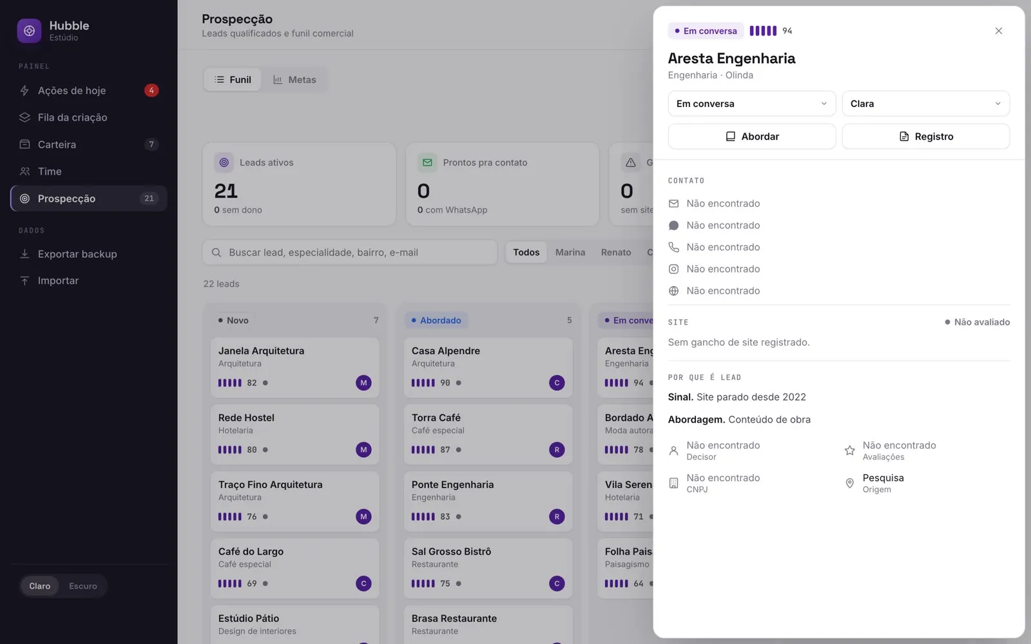The image size is (1031, 644).
Task: Filter leads by Marina
Action: coord(570,252)
